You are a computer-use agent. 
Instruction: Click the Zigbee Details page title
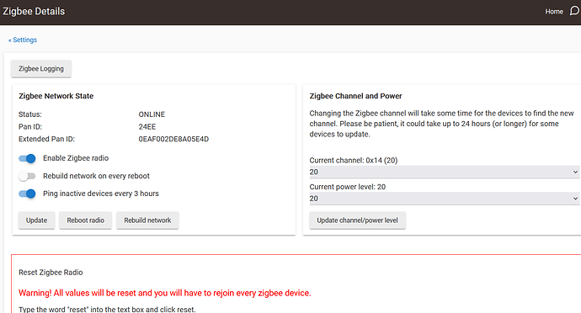(x=34, y=12)
